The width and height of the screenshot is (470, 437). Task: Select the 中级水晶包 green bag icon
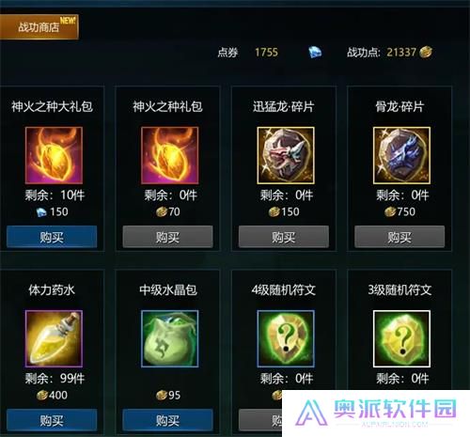(x=170, y=338)
